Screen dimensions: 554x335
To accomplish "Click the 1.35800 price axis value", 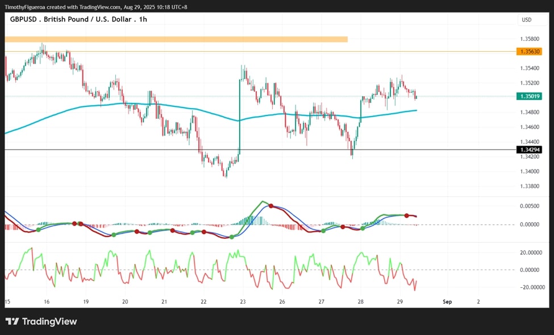I will coord(530,39).
